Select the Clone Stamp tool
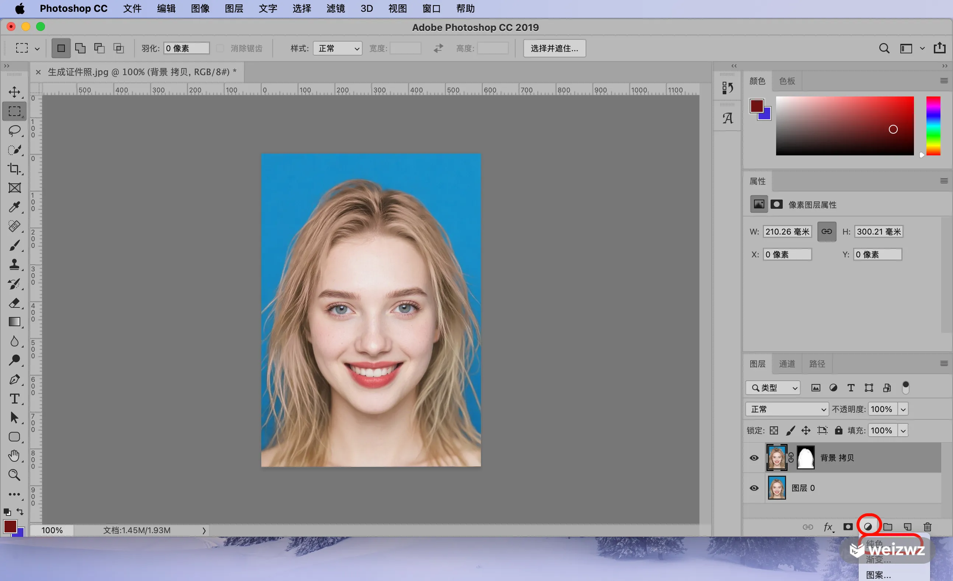This screenshot has height=581, width=953. click(x=14, y=265)
